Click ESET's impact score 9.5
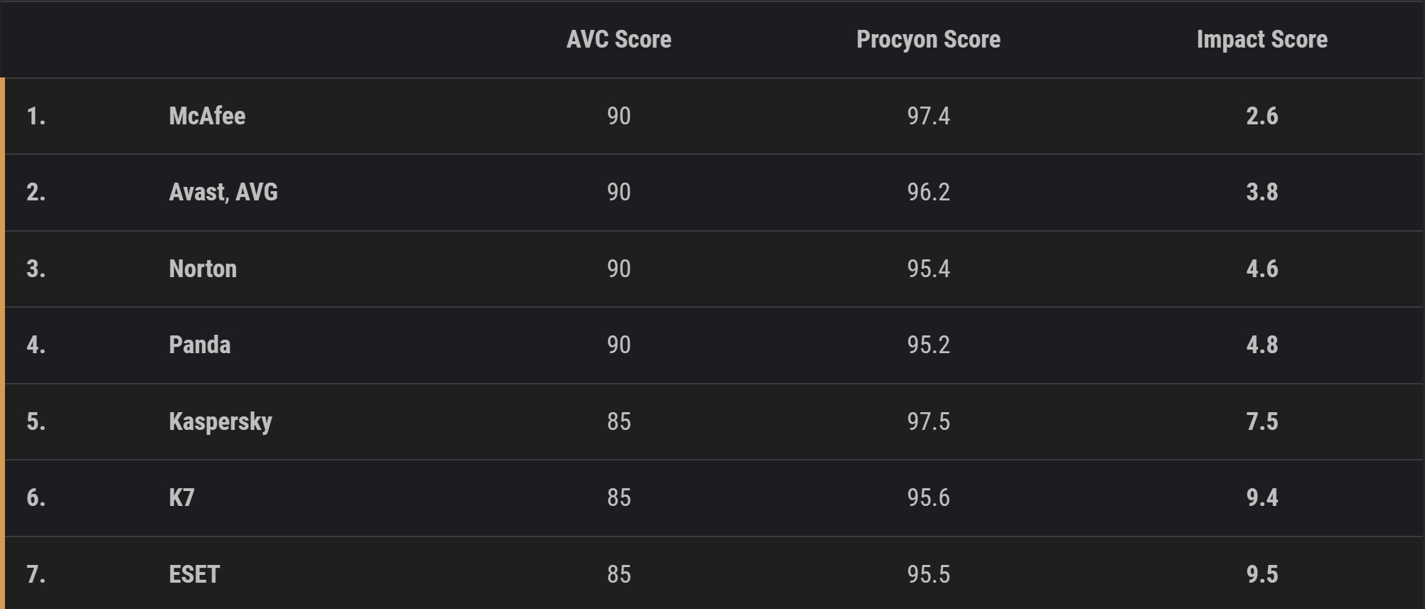This screenshot has height=609, width=1425. [1261, 574]
